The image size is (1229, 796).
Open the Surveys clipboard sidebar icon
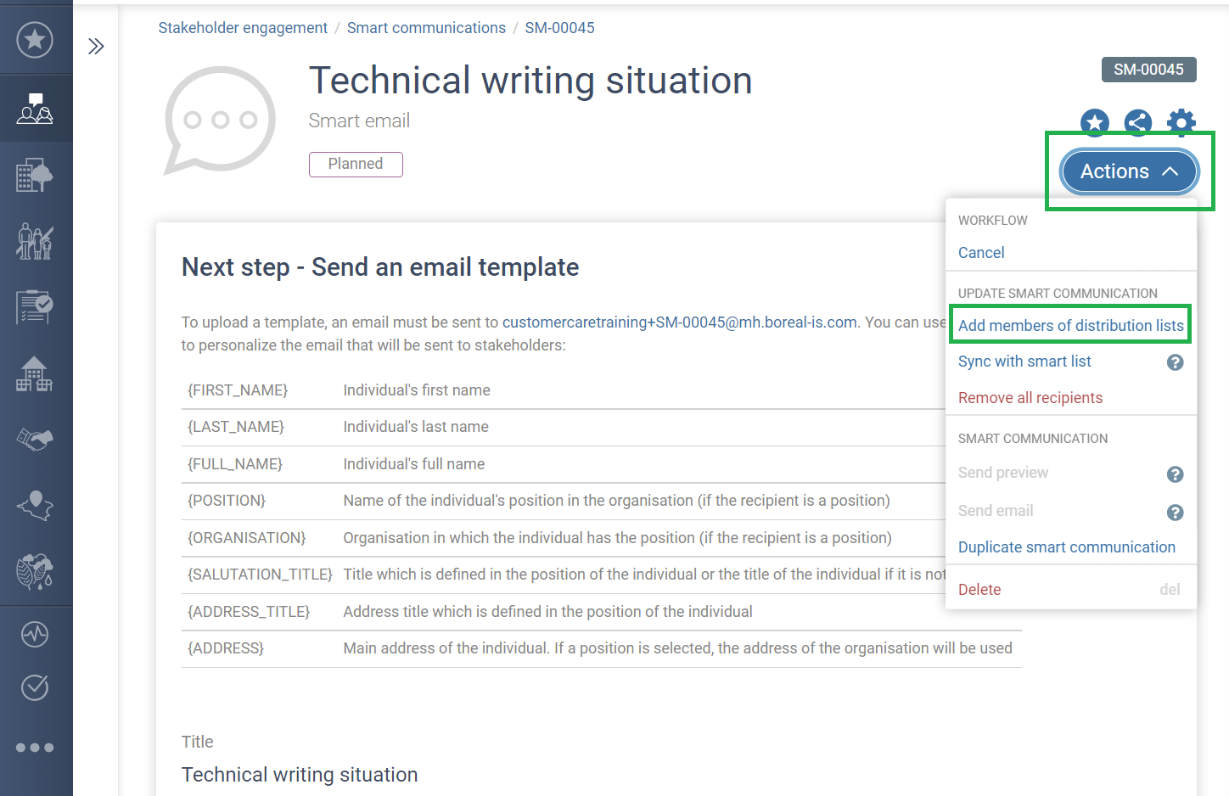[x=35, y=307]
